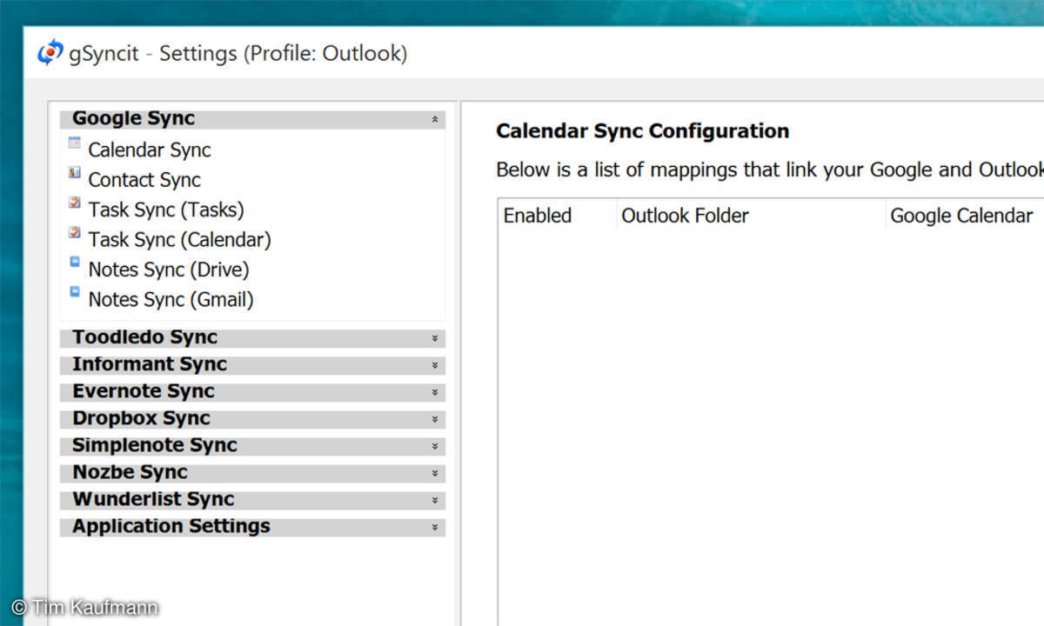Screen dimensions: 1044x626
Task: Expand the Evernote Sync section arrow
Action: (x=434, y=392)
